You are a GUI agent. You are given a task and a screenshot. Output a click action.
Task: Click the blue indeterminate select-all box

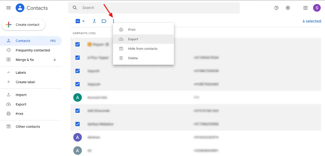78,21
